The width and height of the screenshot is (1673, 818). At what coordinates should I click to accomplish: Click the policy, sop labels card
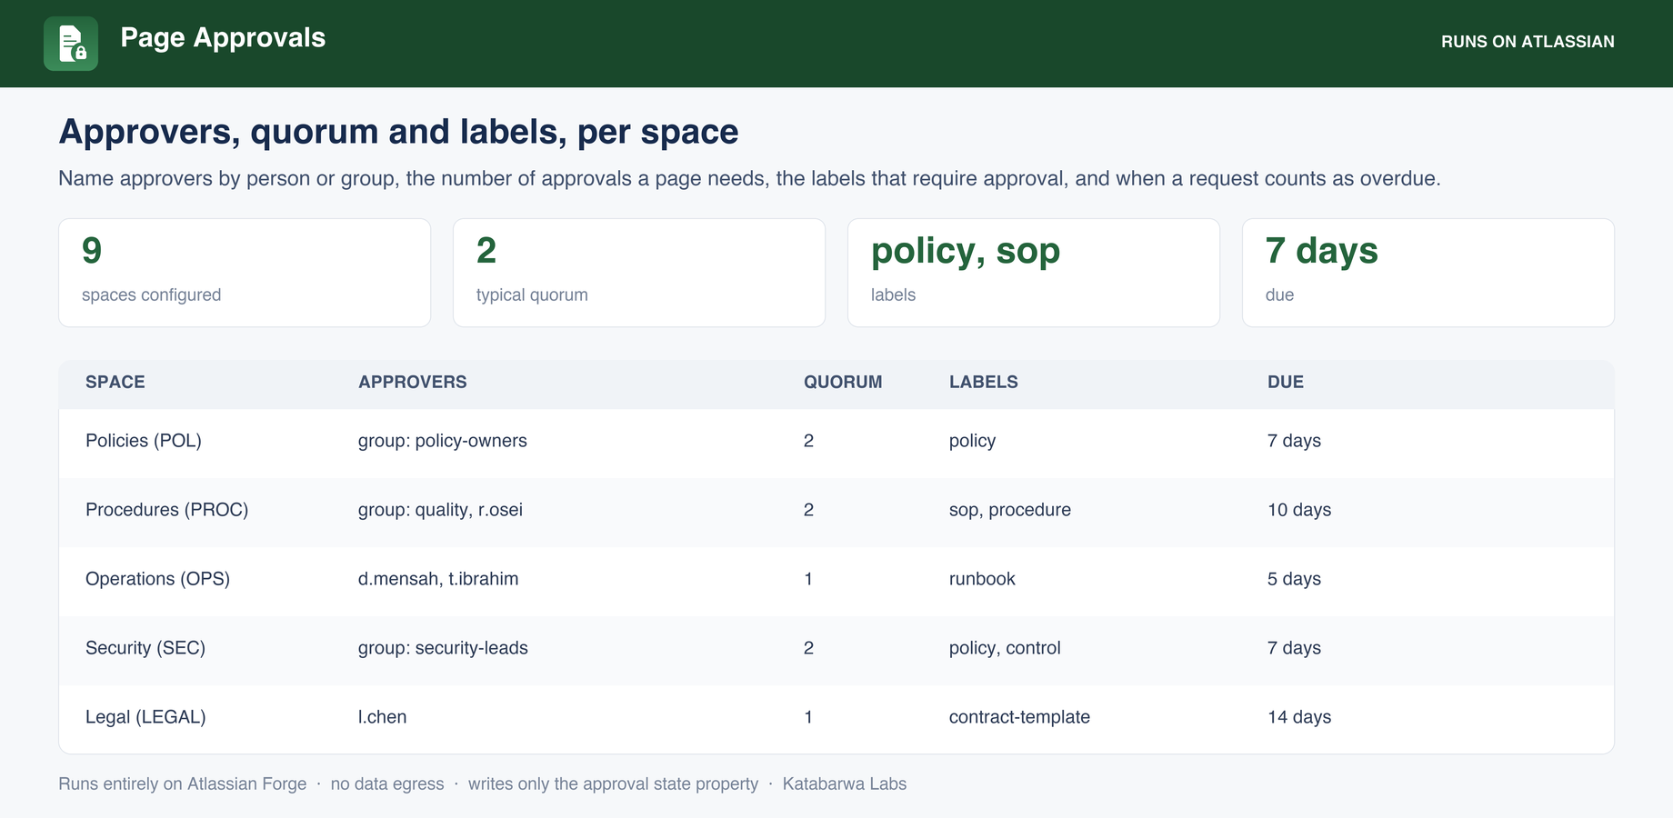[x=1034, y=273]
